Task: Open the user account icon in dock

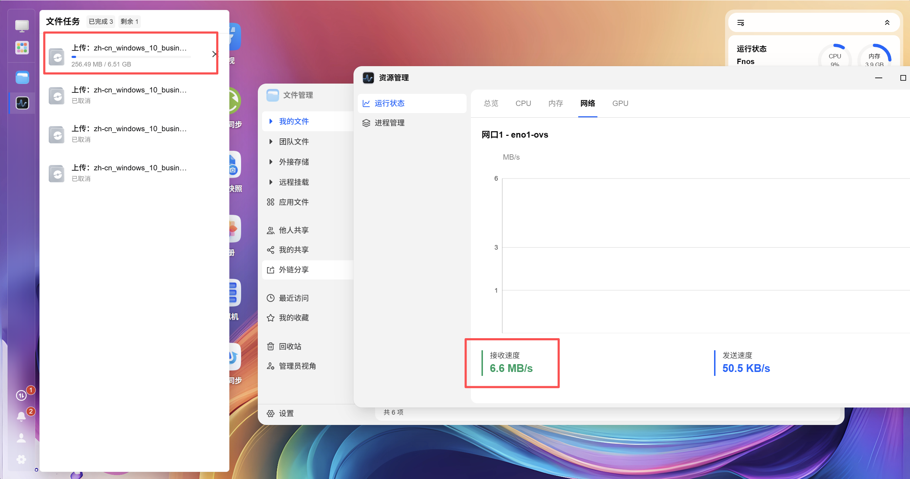Action: pos(21,438)
